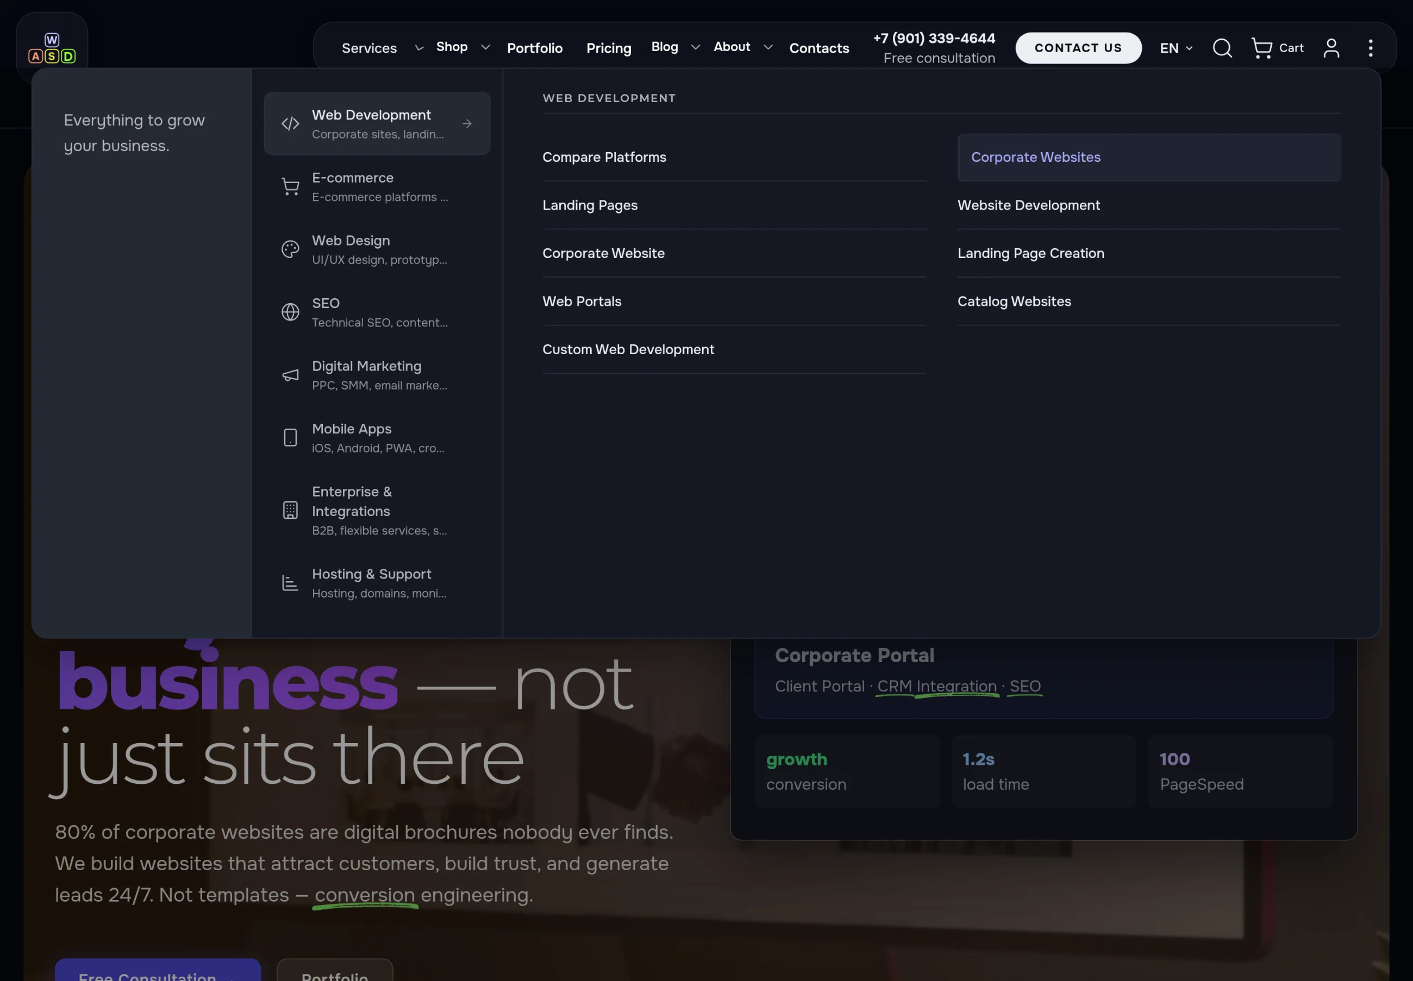Viewport: 1413px width, 981px height.
Task: Click the megaphone icon beside Digital Marketing
Action: (x=290, y=375)
